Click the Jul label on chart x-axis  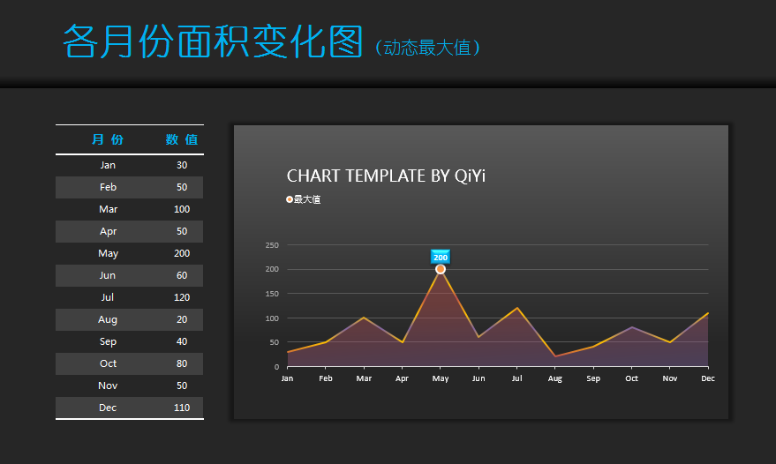point(516,378)
